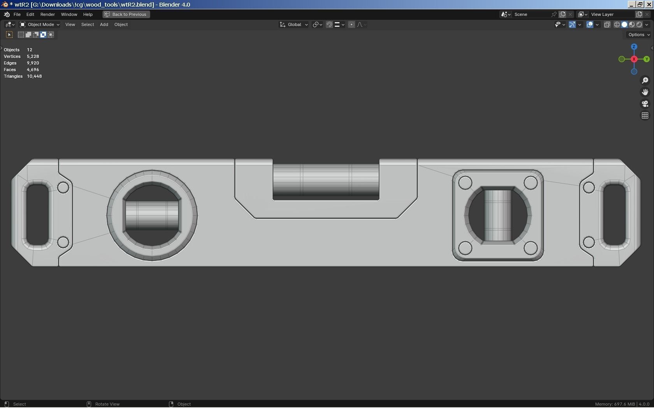Switch to Solid viewport shading
The height and width of the screenshot is (408, 654).
point(624,24)
